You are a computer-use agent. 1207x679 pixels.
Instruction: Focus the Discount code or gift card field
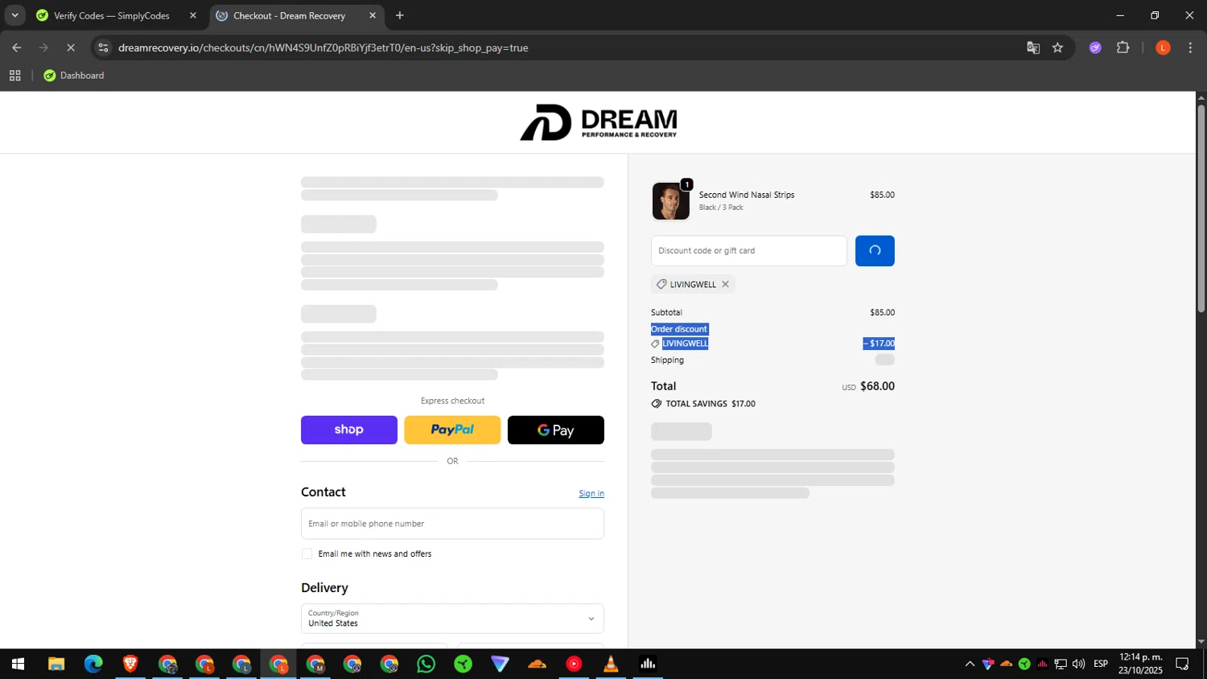tap(748, 251)
